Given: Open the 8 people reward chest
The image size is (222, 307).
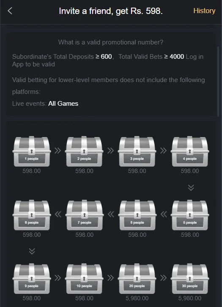Looking at the screenshot, I should click(32, 215).
